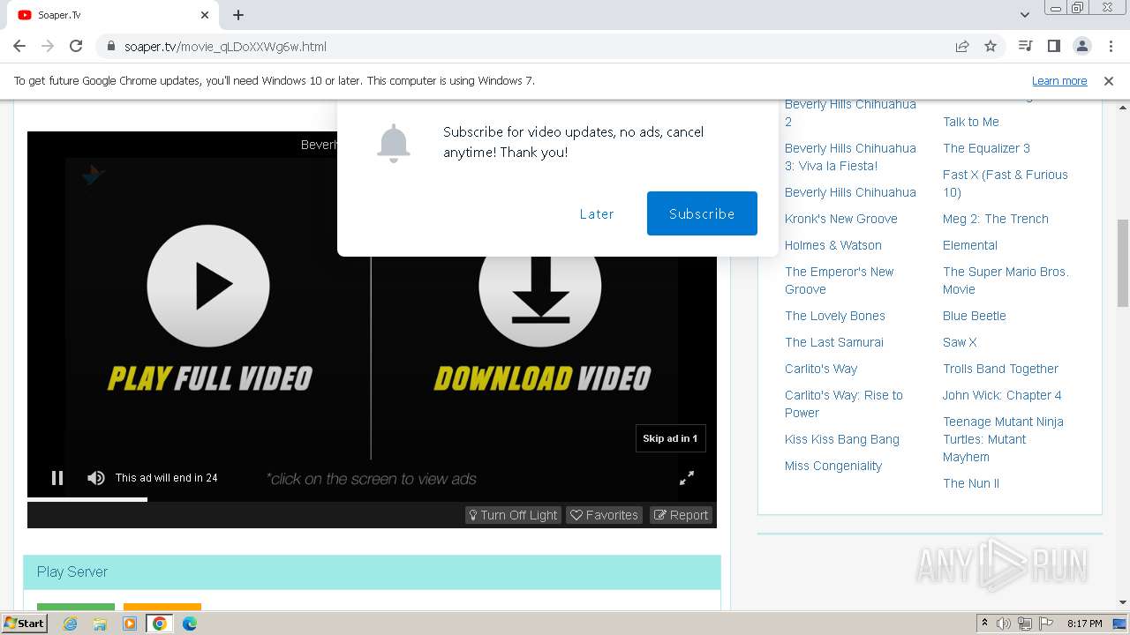The image size is (1130, 635).
Task: Launch Internet Explorer from taskbar
Action: [71, 624]
